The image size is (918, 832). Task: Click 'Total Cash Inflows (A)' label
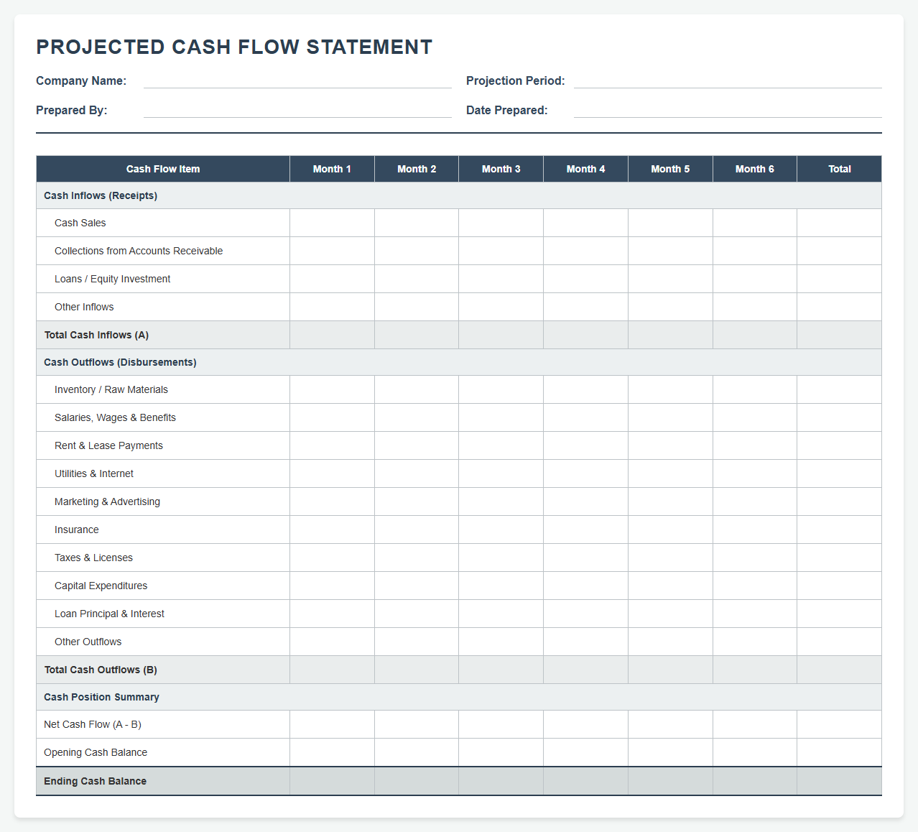coord(96,335)
